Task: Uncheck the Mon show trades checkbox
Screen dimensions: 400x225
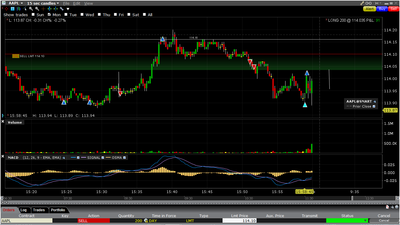Action: [x=49, y=14]
